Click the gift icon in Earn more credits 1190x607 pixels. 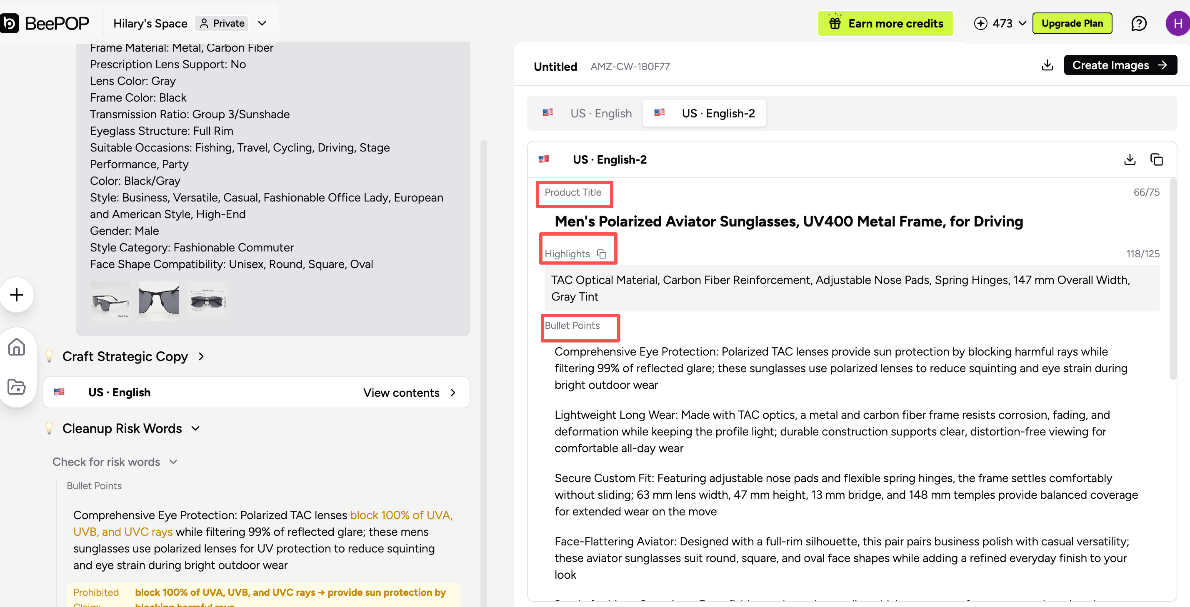click(x=835, y=22)
